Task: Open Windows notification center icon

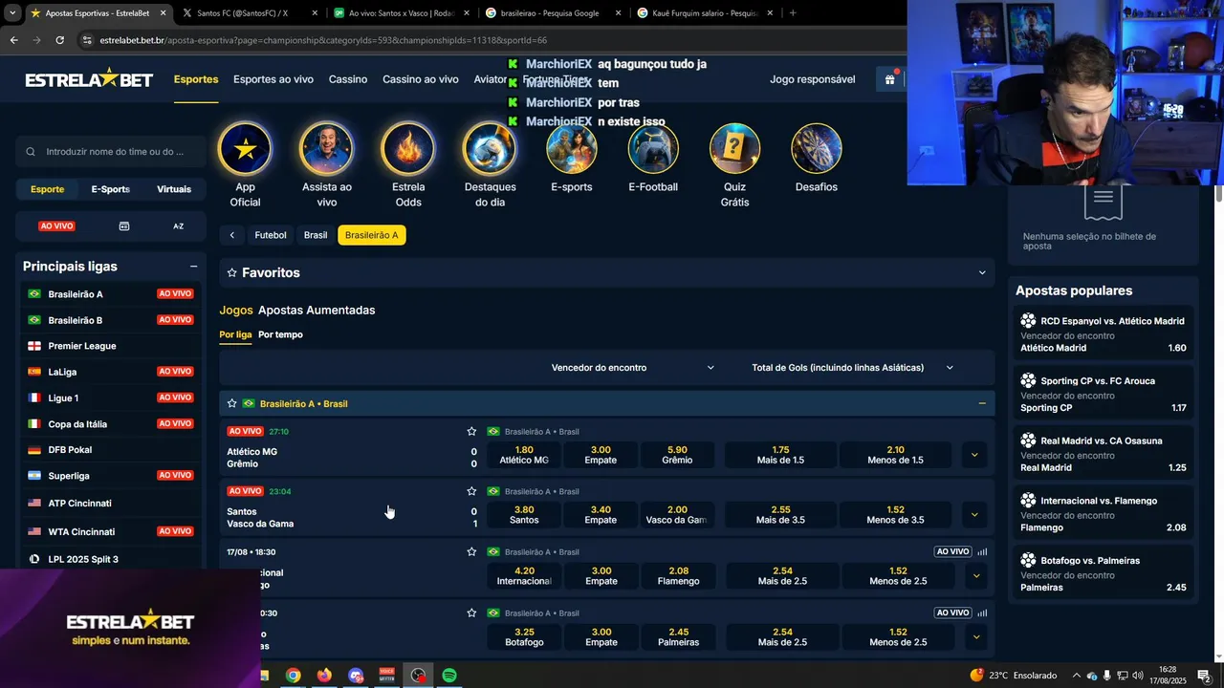Action: click(1204, 676)
